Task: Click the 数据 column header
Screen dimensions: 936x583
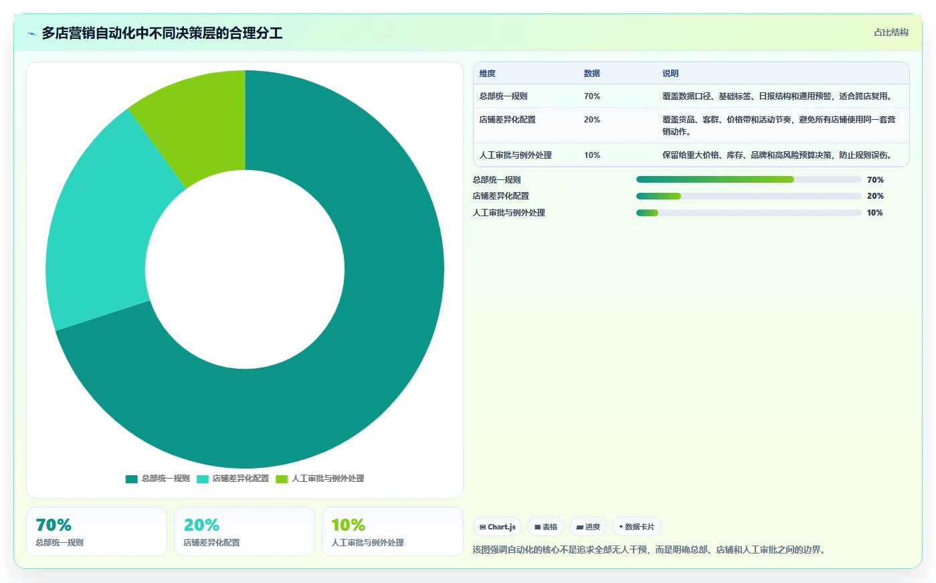Action: 591,74
